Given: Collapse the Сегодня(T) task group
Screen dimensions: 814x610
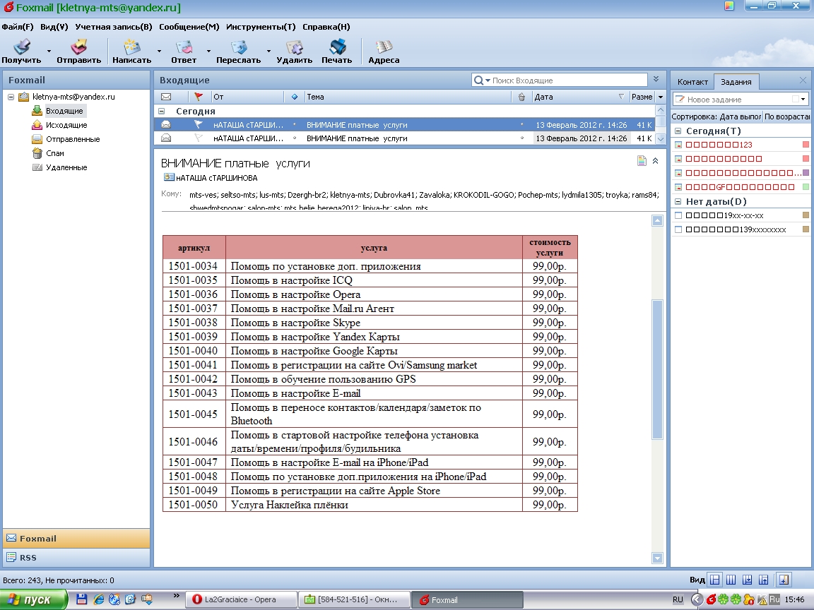Looking at the screenshot, I should (678, 131).
